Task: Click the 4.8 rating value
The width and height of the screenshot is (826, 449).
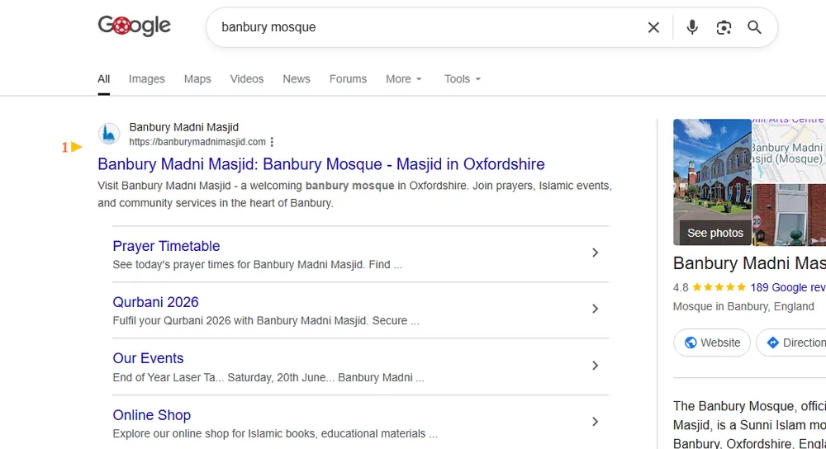Action: pos(681,287)
